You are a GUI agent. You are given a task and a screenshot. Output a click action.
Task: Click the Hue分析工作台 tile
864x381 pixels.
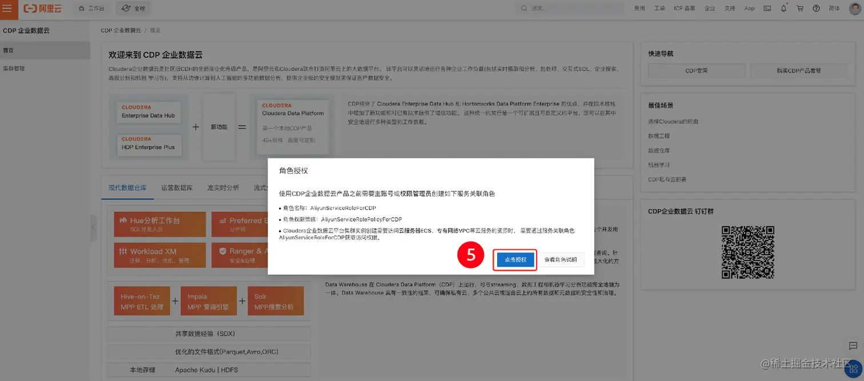point(159,224)
